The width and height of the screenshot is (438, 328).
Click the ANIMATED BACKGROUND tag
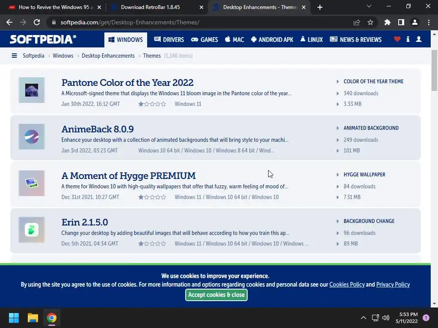click(x=371, y=128)
